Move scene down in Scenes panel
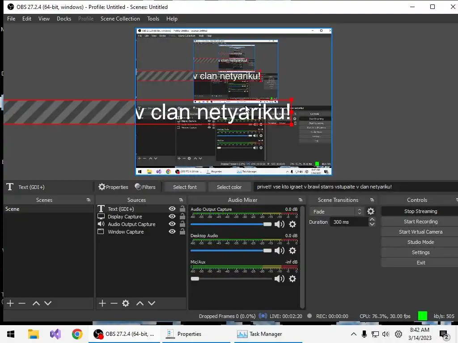The width and height of the screenshot is (458, 343). click(48, 303)
